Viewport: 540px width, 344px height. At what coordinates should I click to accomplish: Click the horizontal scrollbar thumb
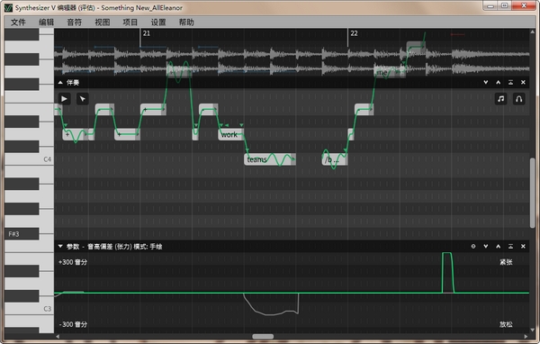pyautogui.click(x=263, y=337)
